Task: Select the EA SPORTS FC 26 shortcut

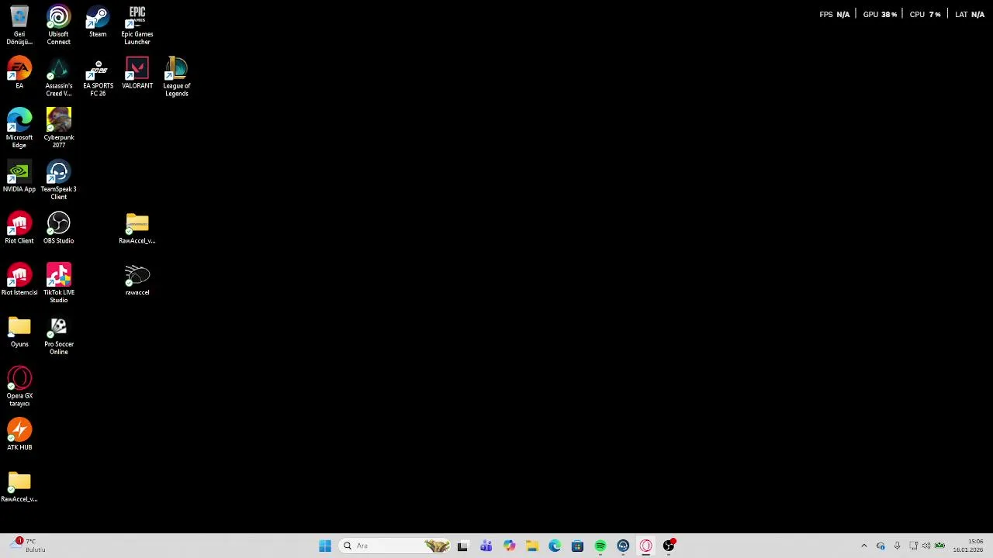Action: [x=98, y=77]
